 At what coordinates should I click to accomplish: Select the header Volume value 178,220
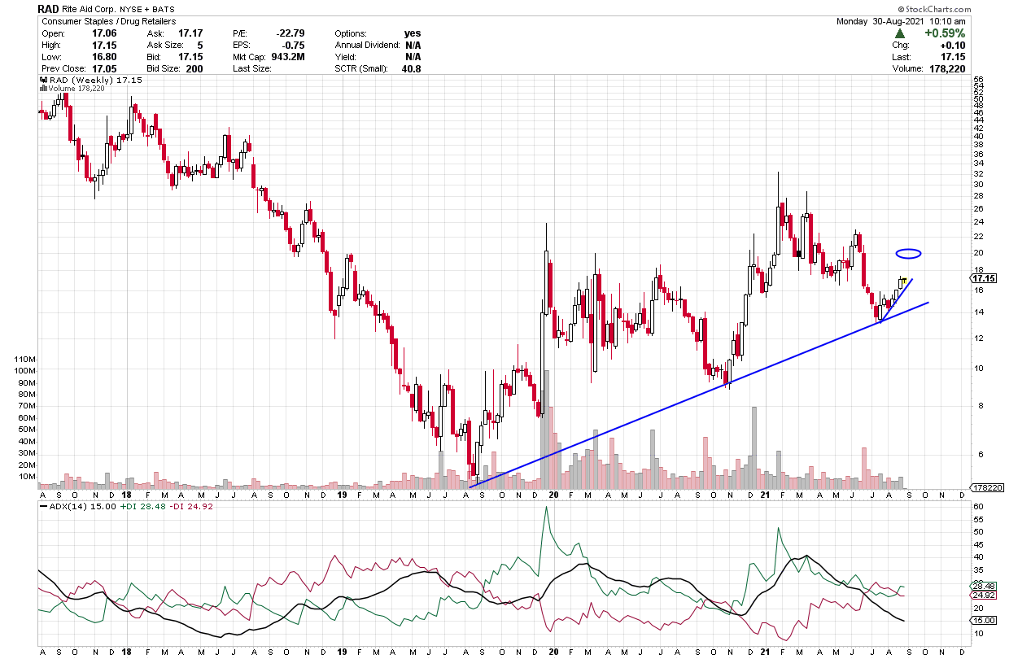click(948, 69)
